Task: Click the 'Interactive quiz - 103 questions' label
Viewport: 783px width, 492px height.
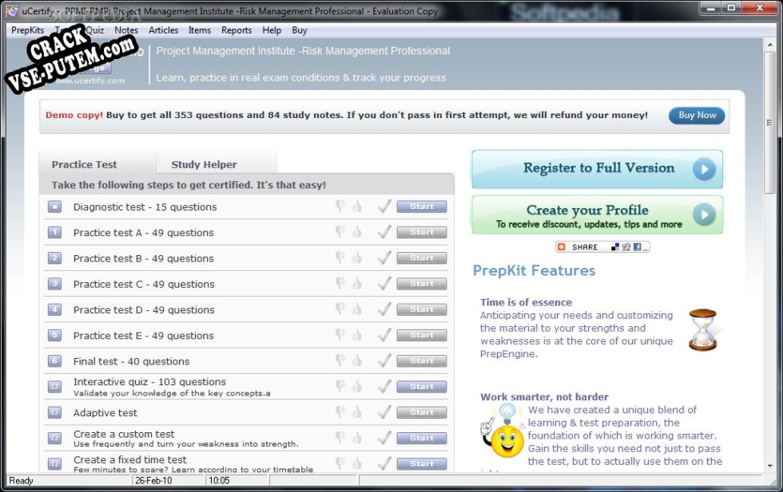Action: (149, 382)
